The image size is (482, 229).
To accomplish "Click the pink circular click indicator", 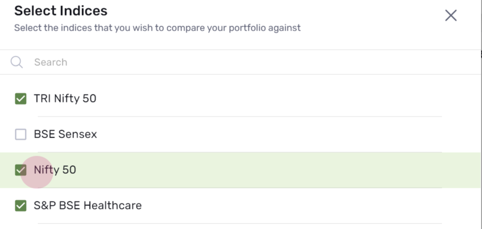I will tap(37, 172).
